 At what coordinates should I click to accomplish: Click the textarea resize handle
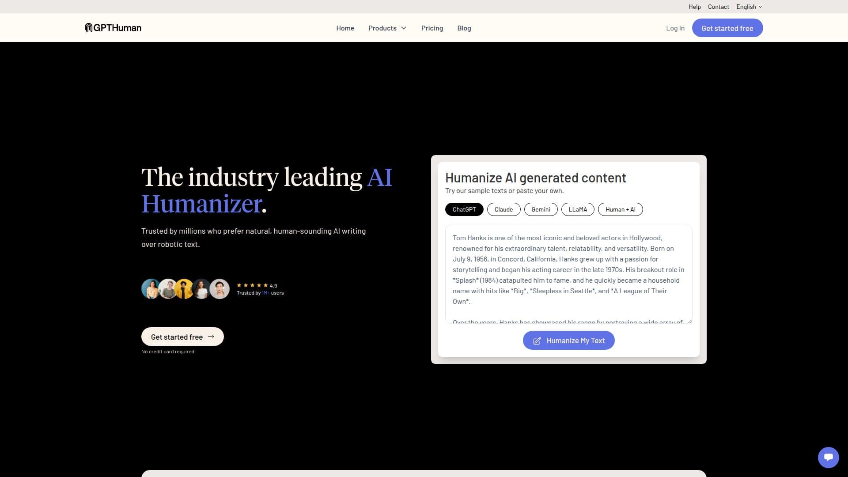pos(689,321)
